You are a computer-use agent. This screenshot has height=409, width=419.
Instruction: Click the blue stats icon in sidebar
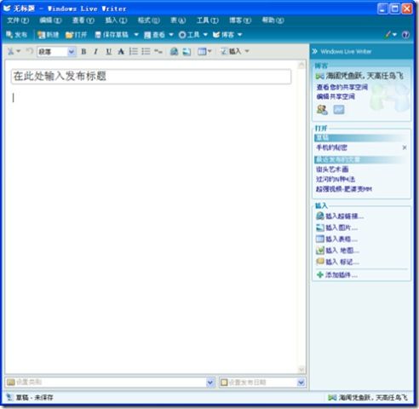[339, 109]
